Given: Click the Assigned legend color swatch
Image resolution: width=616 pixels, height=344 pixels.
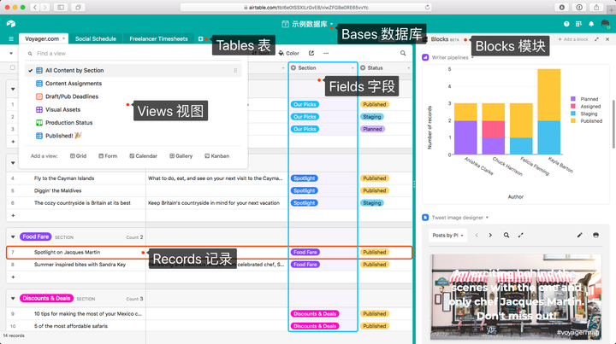Looking at the screenshot, I should [572, 107].
